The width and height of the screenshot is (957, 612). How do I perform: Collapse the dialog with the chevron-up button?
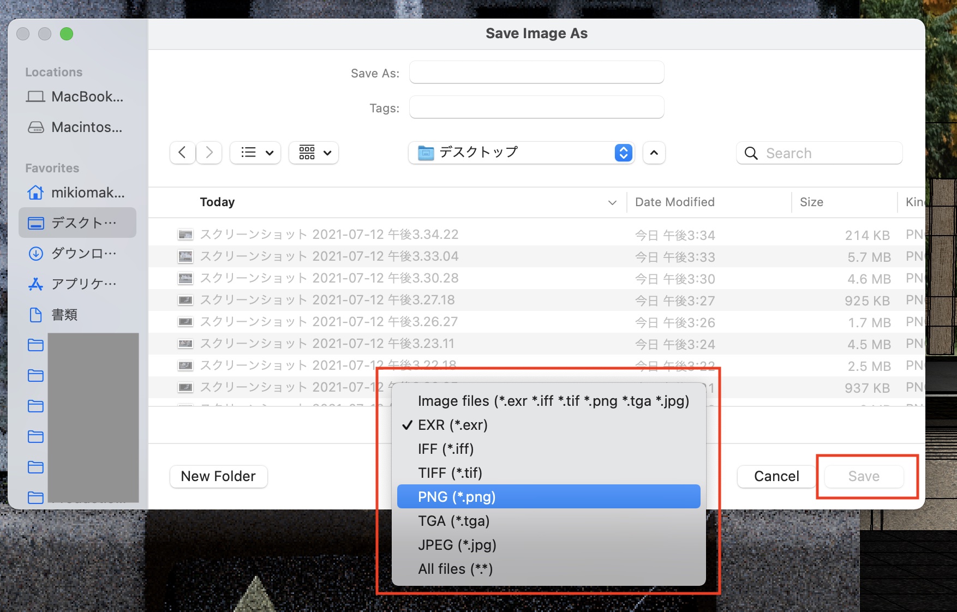click(654, 153)
